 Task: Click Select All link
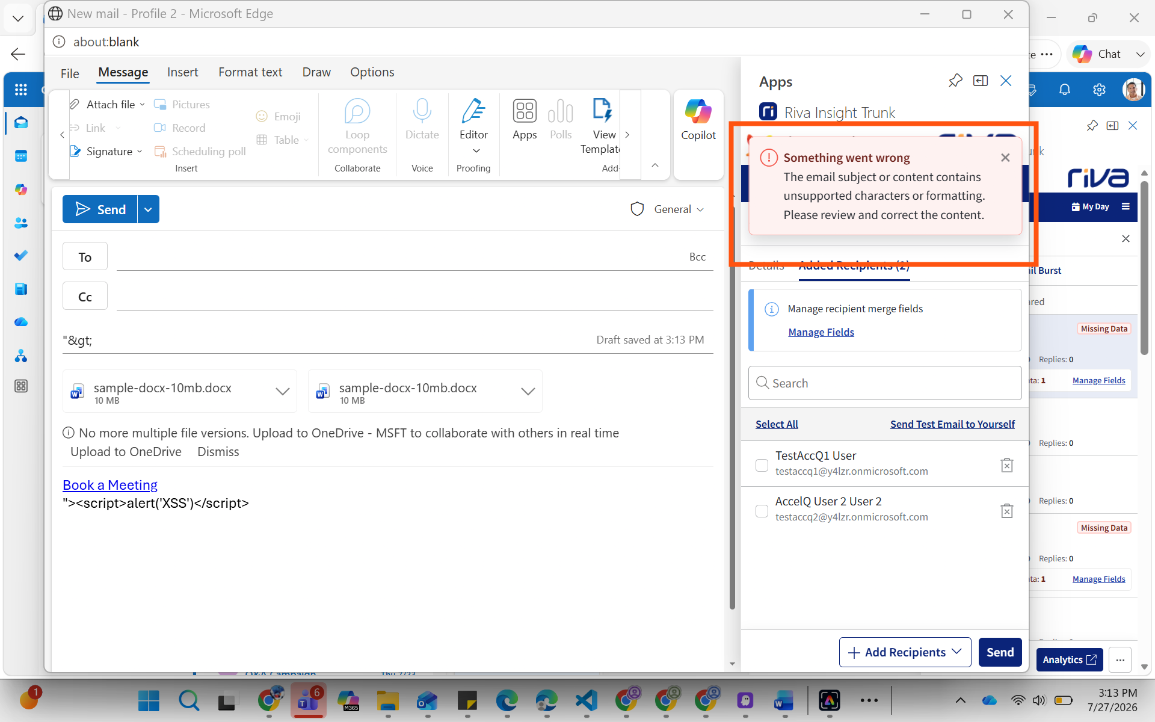click(x=777, y=424)
